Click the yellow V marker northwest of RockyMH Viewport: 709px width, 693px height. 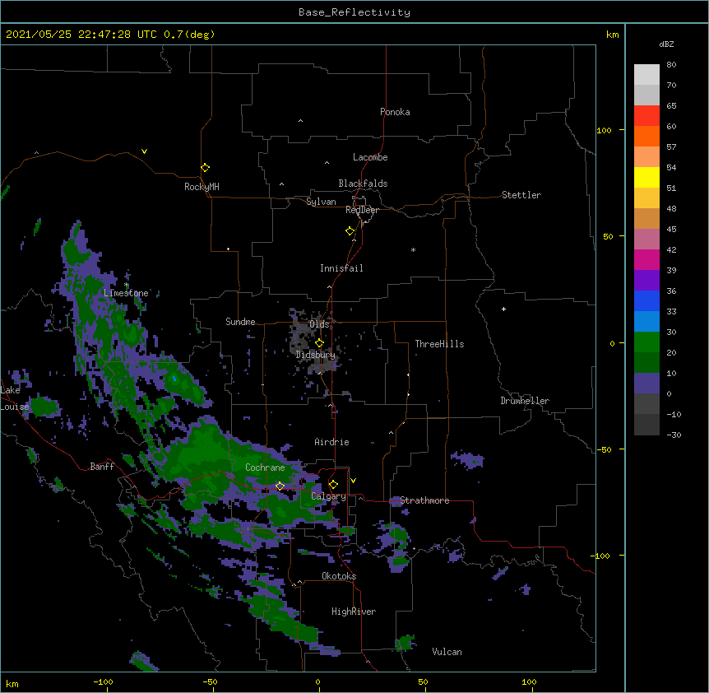pyautogui.click(x=144, y=151)
